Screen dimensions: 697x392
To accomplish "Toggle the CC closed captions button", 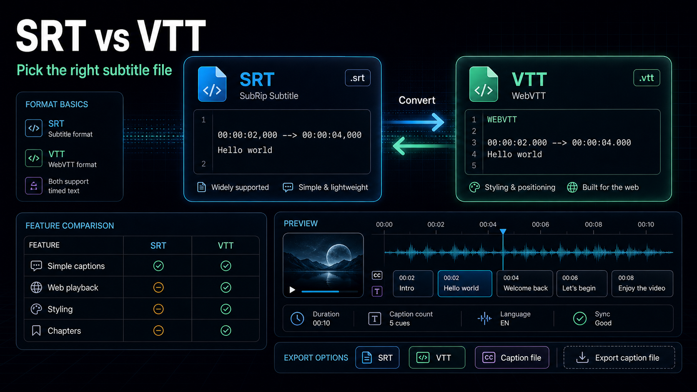I will (377, 275).
